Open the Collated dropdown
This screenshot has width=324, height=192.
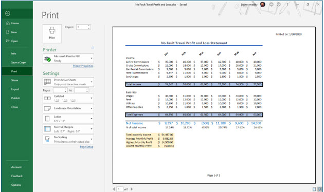[68, 99]
